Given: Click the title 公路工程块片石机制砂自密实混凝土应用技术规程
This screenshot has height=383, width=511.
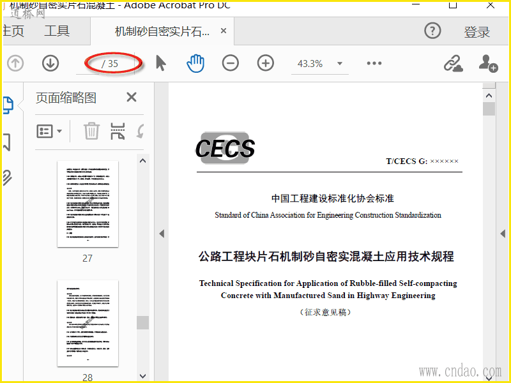Looking at the screenshot, I should pos(326,257).
